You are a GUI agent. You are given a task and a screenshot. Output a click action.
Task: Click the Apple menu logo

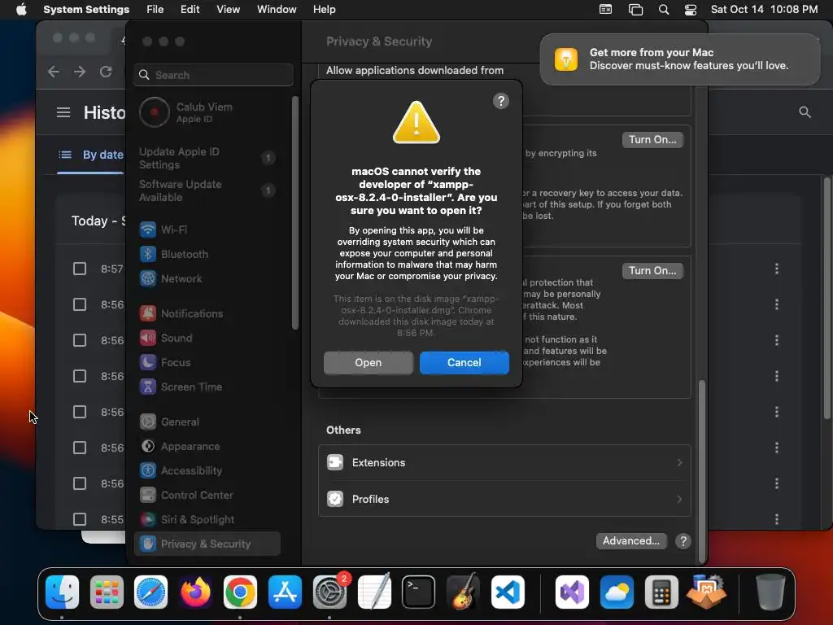click(21, 9)
